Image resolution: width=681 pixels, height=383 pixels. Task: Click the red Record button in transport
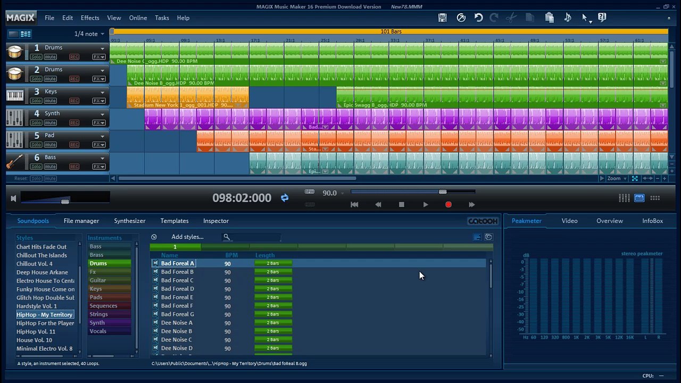coord(448,204)
